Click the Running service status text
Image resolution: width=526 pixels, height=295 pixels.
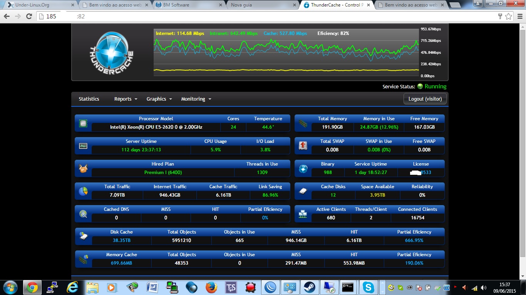[x=436, y=86]
